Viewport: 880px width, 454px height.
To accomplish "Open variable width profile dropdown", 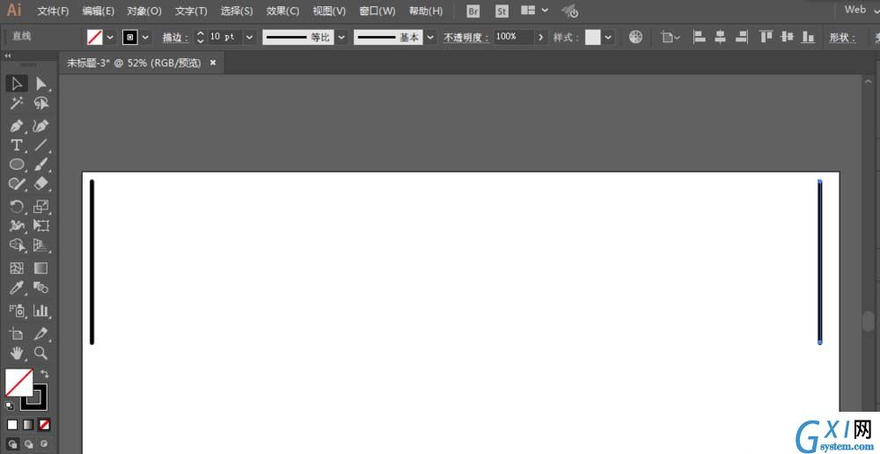I will point(341,38).
